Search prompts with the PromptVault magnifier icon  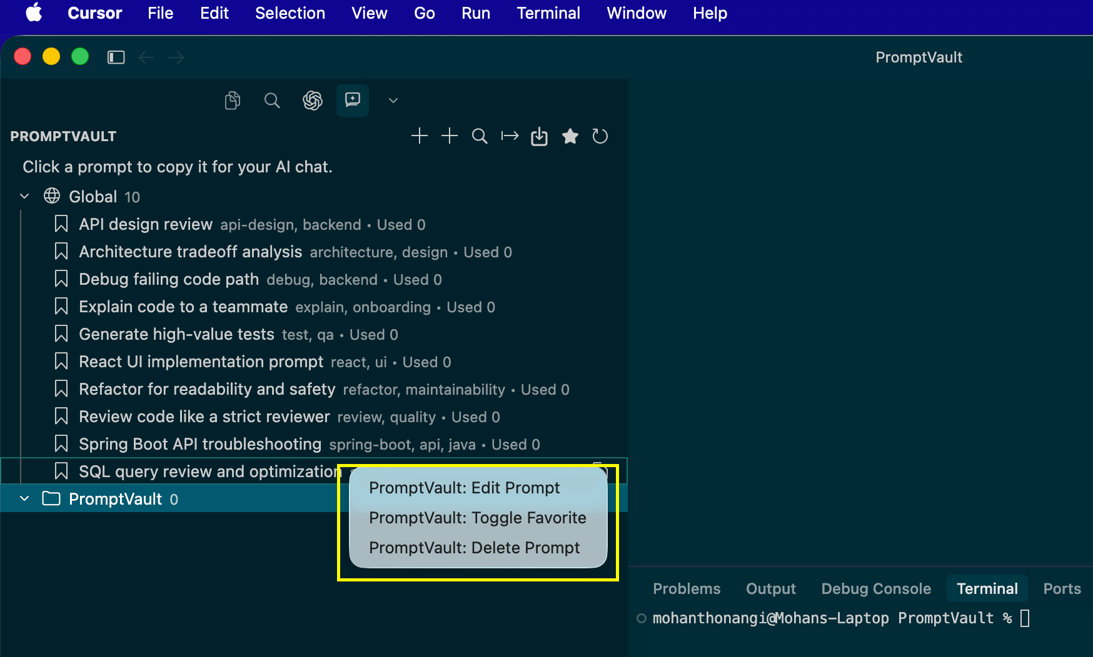coord(480,136)
